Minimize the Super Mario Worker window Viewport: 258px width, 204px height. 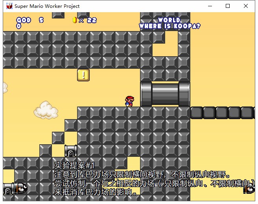point(210,6)
